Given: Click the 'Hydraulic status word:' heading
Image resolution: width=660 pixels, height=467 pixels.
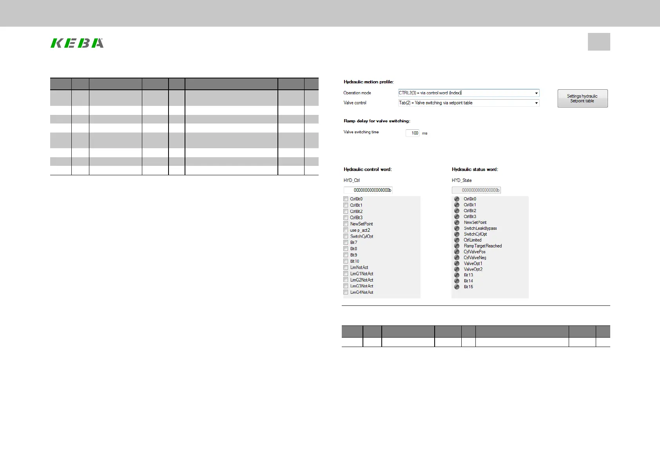Looking at the screenshot, I should point(475,169).
